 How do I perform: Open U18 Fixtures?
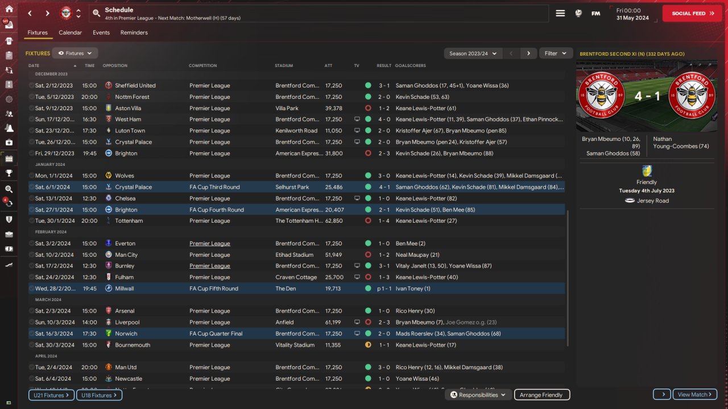[99, 395]
